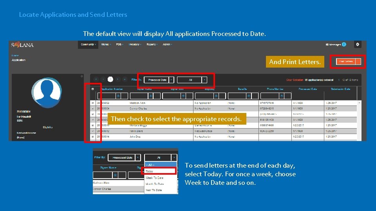
Task: Open the Reports menu
Action: (152, 45)
